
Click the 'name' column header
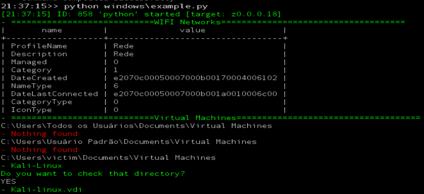[52, 30]
